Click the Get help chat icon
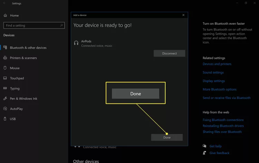259x163 pixels. (x=204, y=146)
